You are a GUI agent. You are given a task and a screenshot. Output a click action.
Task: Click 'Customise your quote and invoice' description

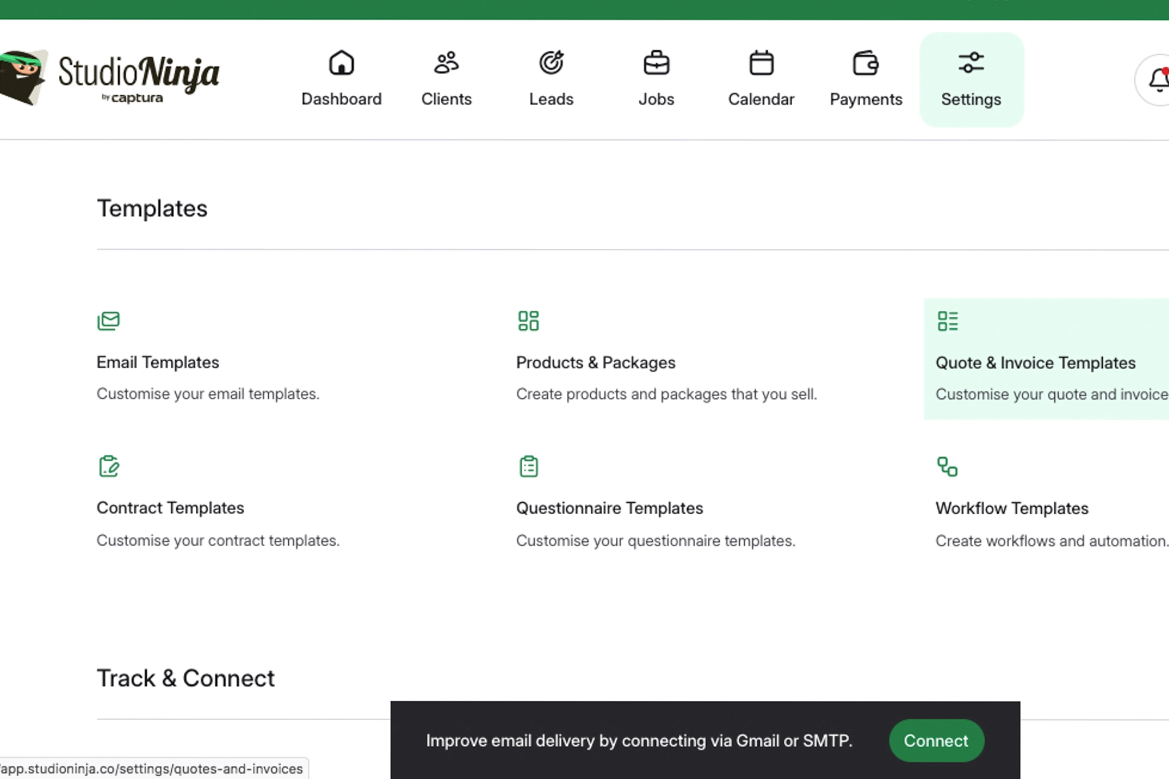[x=1052, y=394]
